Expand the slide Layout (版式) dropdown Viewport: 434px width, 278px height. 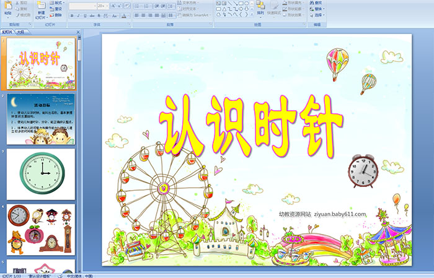57,2
